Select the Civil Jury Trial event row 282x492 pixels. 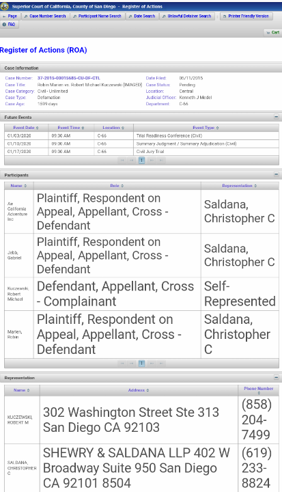tap(141, 152)
